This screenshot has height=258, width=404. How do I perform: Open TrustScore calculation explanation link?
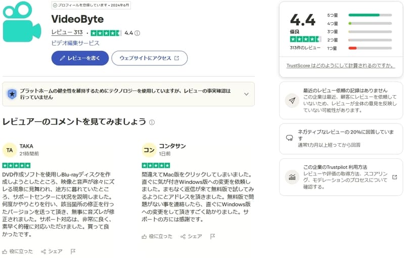tap(341, 66)
